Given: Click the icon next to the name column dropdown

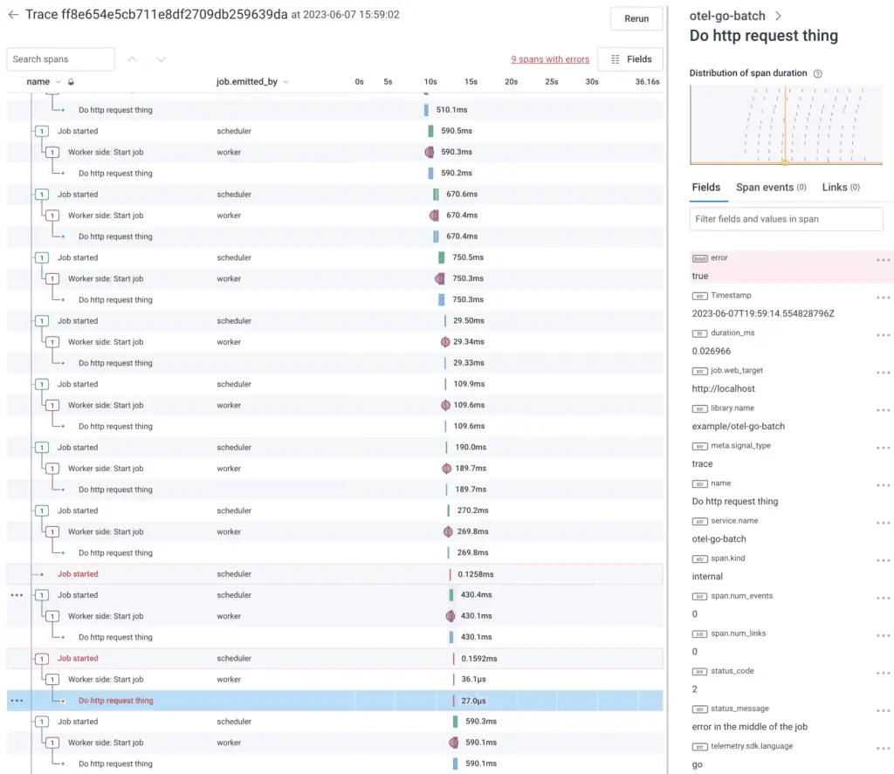Looking at the screenshot, I should pyautogui.click(x=70, y=82).
